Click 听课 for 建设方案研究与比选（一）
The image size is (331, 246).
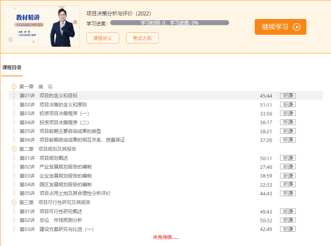click(x=288, y=229)
